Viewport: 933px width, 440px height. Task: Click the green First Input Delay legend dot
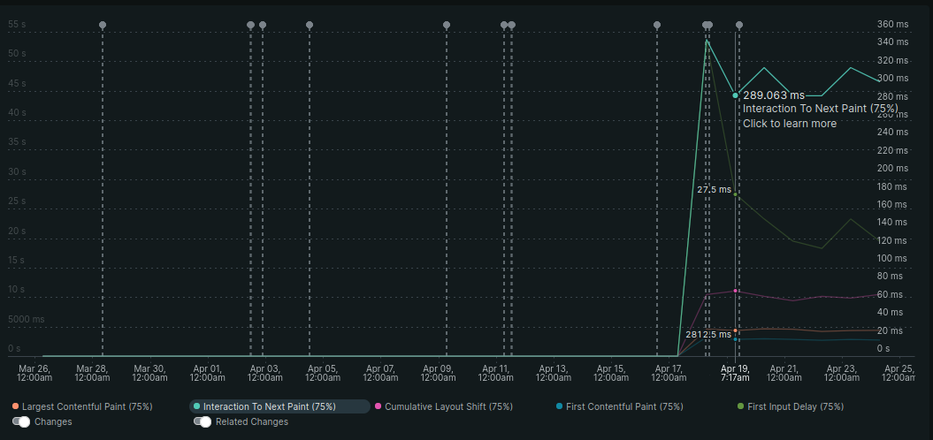pyautogui.click(x=741, y=406)
